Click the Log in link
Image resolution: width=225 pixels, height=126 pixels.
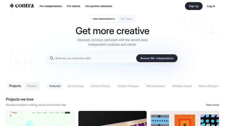211,6
